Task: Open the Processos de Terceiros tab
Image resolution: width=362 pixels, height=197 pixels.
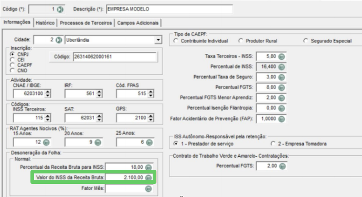Action: click(x=86, y=23)
